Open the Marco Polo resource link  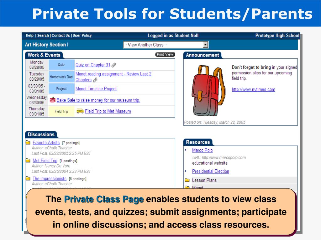pos(202,150)
